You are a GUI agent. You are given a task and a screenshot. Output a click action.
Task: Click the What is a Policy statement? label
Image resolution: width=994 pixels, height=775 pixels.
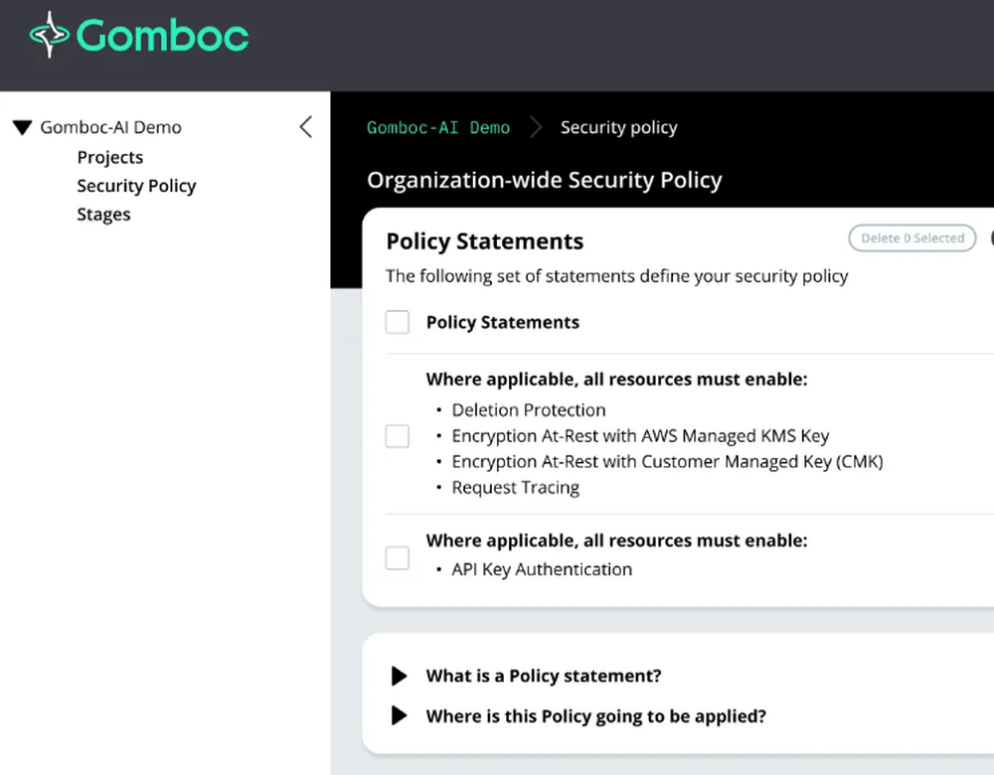(x=544, y=677)
